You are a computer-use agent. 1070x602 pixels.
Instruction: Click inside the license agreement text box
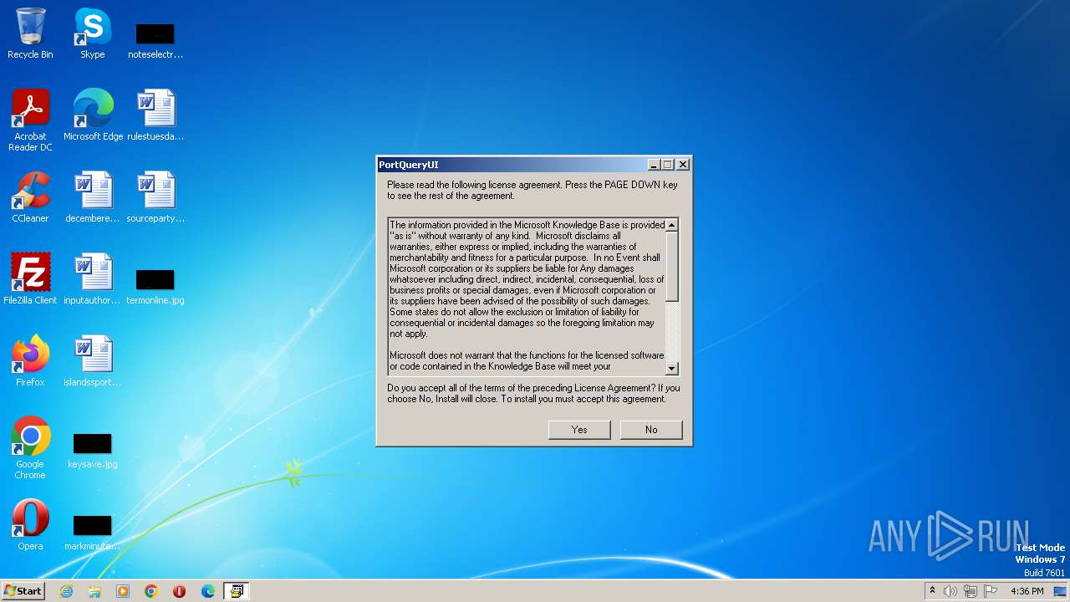[527, 297]
